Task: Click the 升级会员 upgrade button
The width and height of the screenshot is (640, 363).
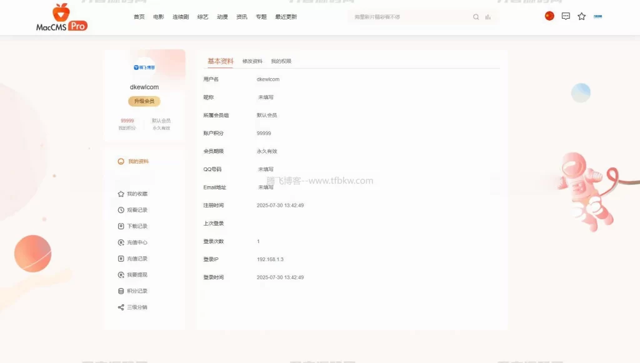Action: 144,101
